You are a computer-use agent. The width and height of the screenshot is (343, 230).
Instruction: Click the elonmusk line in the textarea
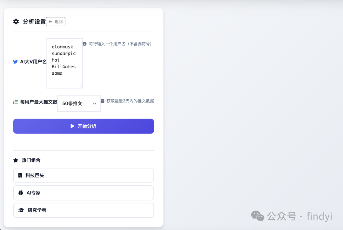62,47
